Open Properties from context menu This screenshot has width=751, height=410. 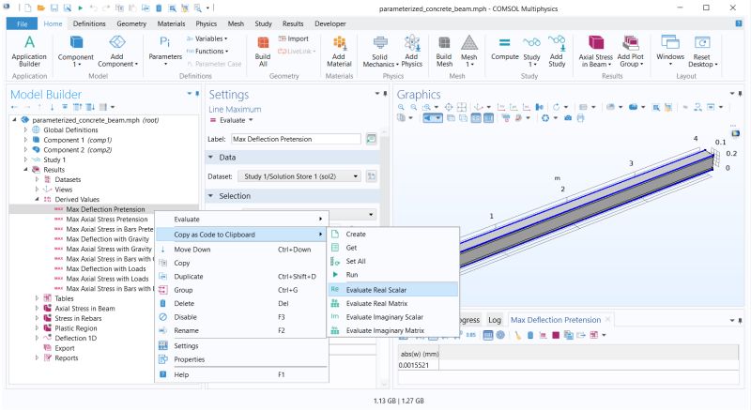tap(241, 358)
